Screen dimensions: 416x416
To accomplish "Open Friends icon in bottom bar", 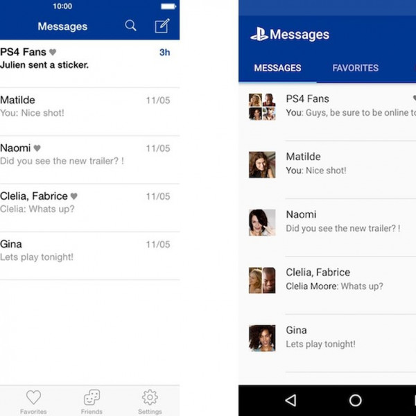I will coord(92,398).
